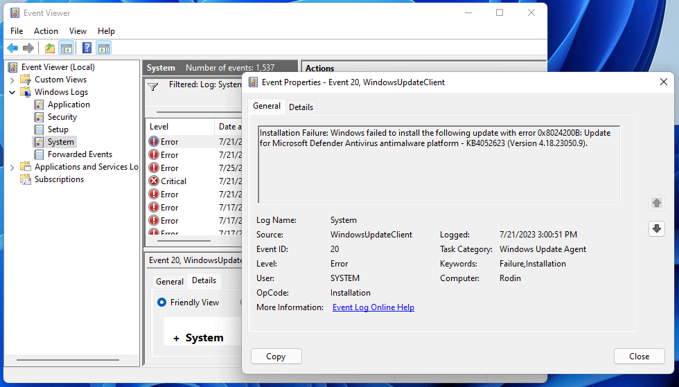
Task: Click Event Viewer title bar app icon
Action: [15, 13]
